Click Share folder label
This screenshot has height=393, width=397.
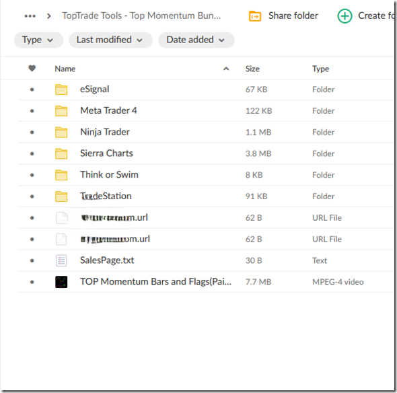293,15
